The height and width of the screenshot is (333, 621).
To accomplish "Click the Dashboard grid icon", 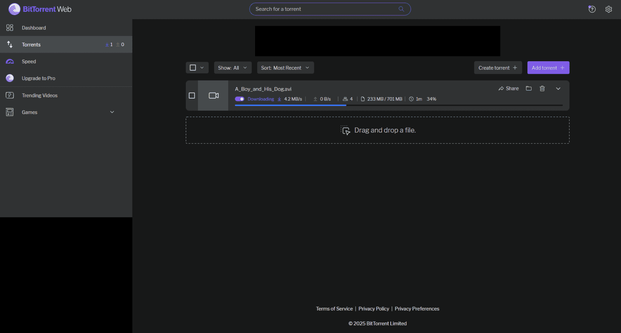I will (10, 28).
